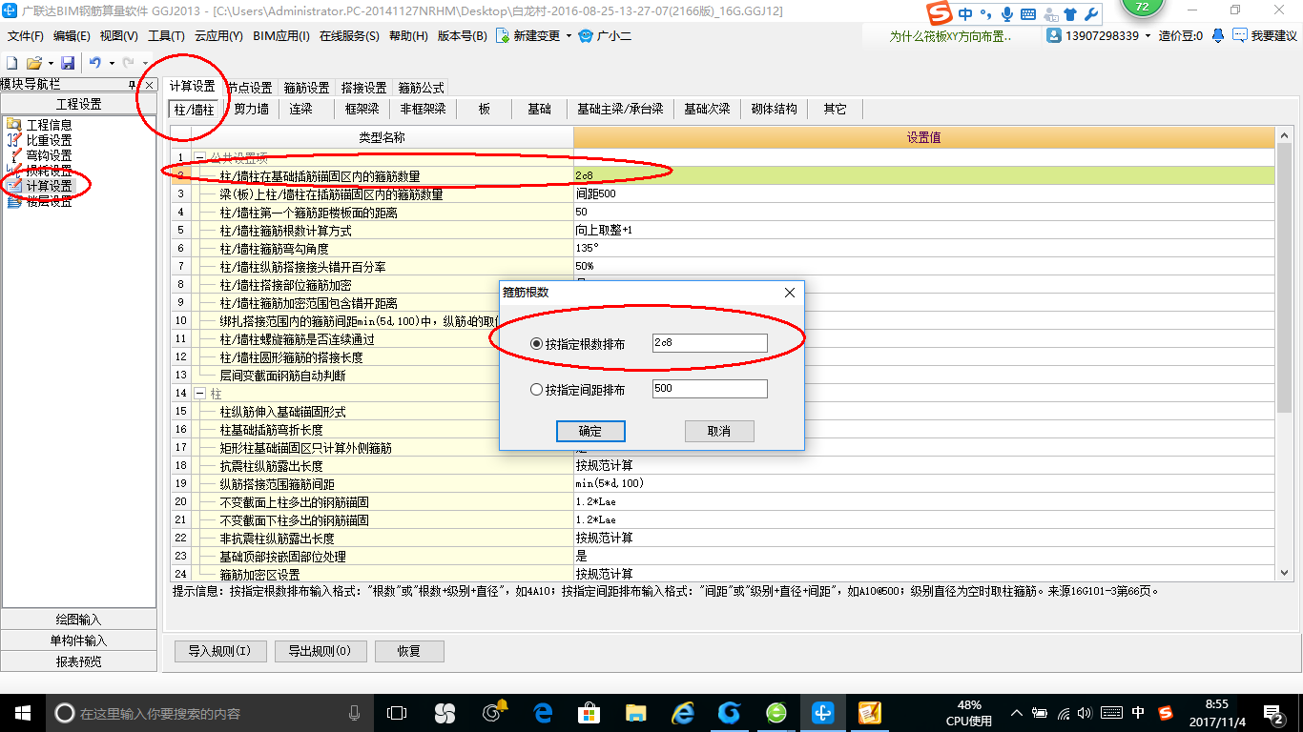Select 按指定间距排布 radio option
The width and height of the screenshot is (1303, 732).
pos(535,390)
